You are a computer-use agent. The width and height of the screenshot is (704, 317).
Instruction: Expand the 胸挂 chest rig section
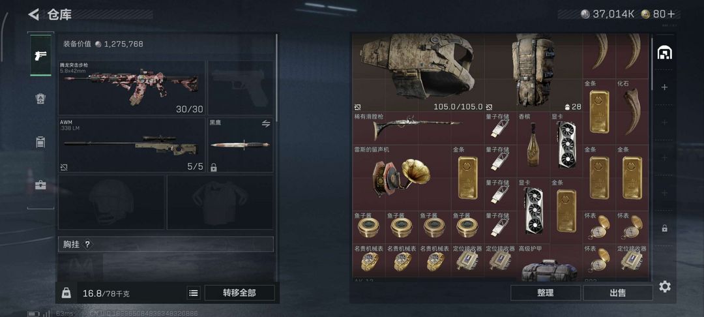[x=166, y=244]
